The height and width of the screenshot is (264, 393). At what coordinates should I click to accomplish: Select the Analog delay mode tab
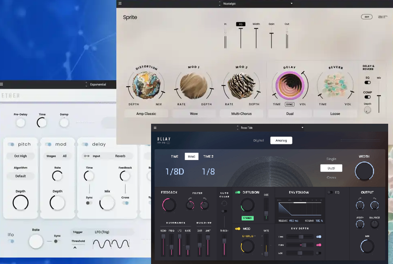(281, 140)
